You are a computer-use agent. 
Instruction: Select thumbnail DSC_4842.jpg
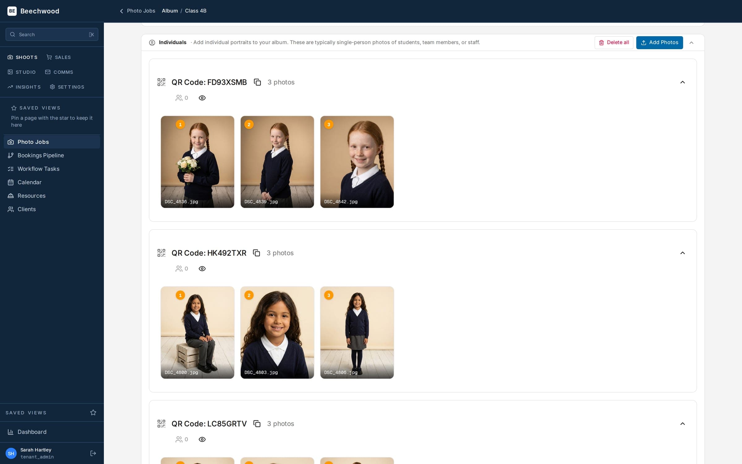[x=357, y=162]
